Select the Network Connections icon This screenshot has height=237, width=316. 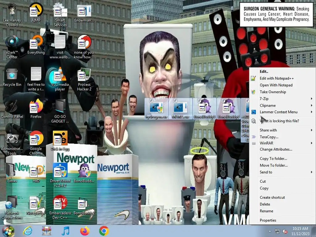pos(12,208)
